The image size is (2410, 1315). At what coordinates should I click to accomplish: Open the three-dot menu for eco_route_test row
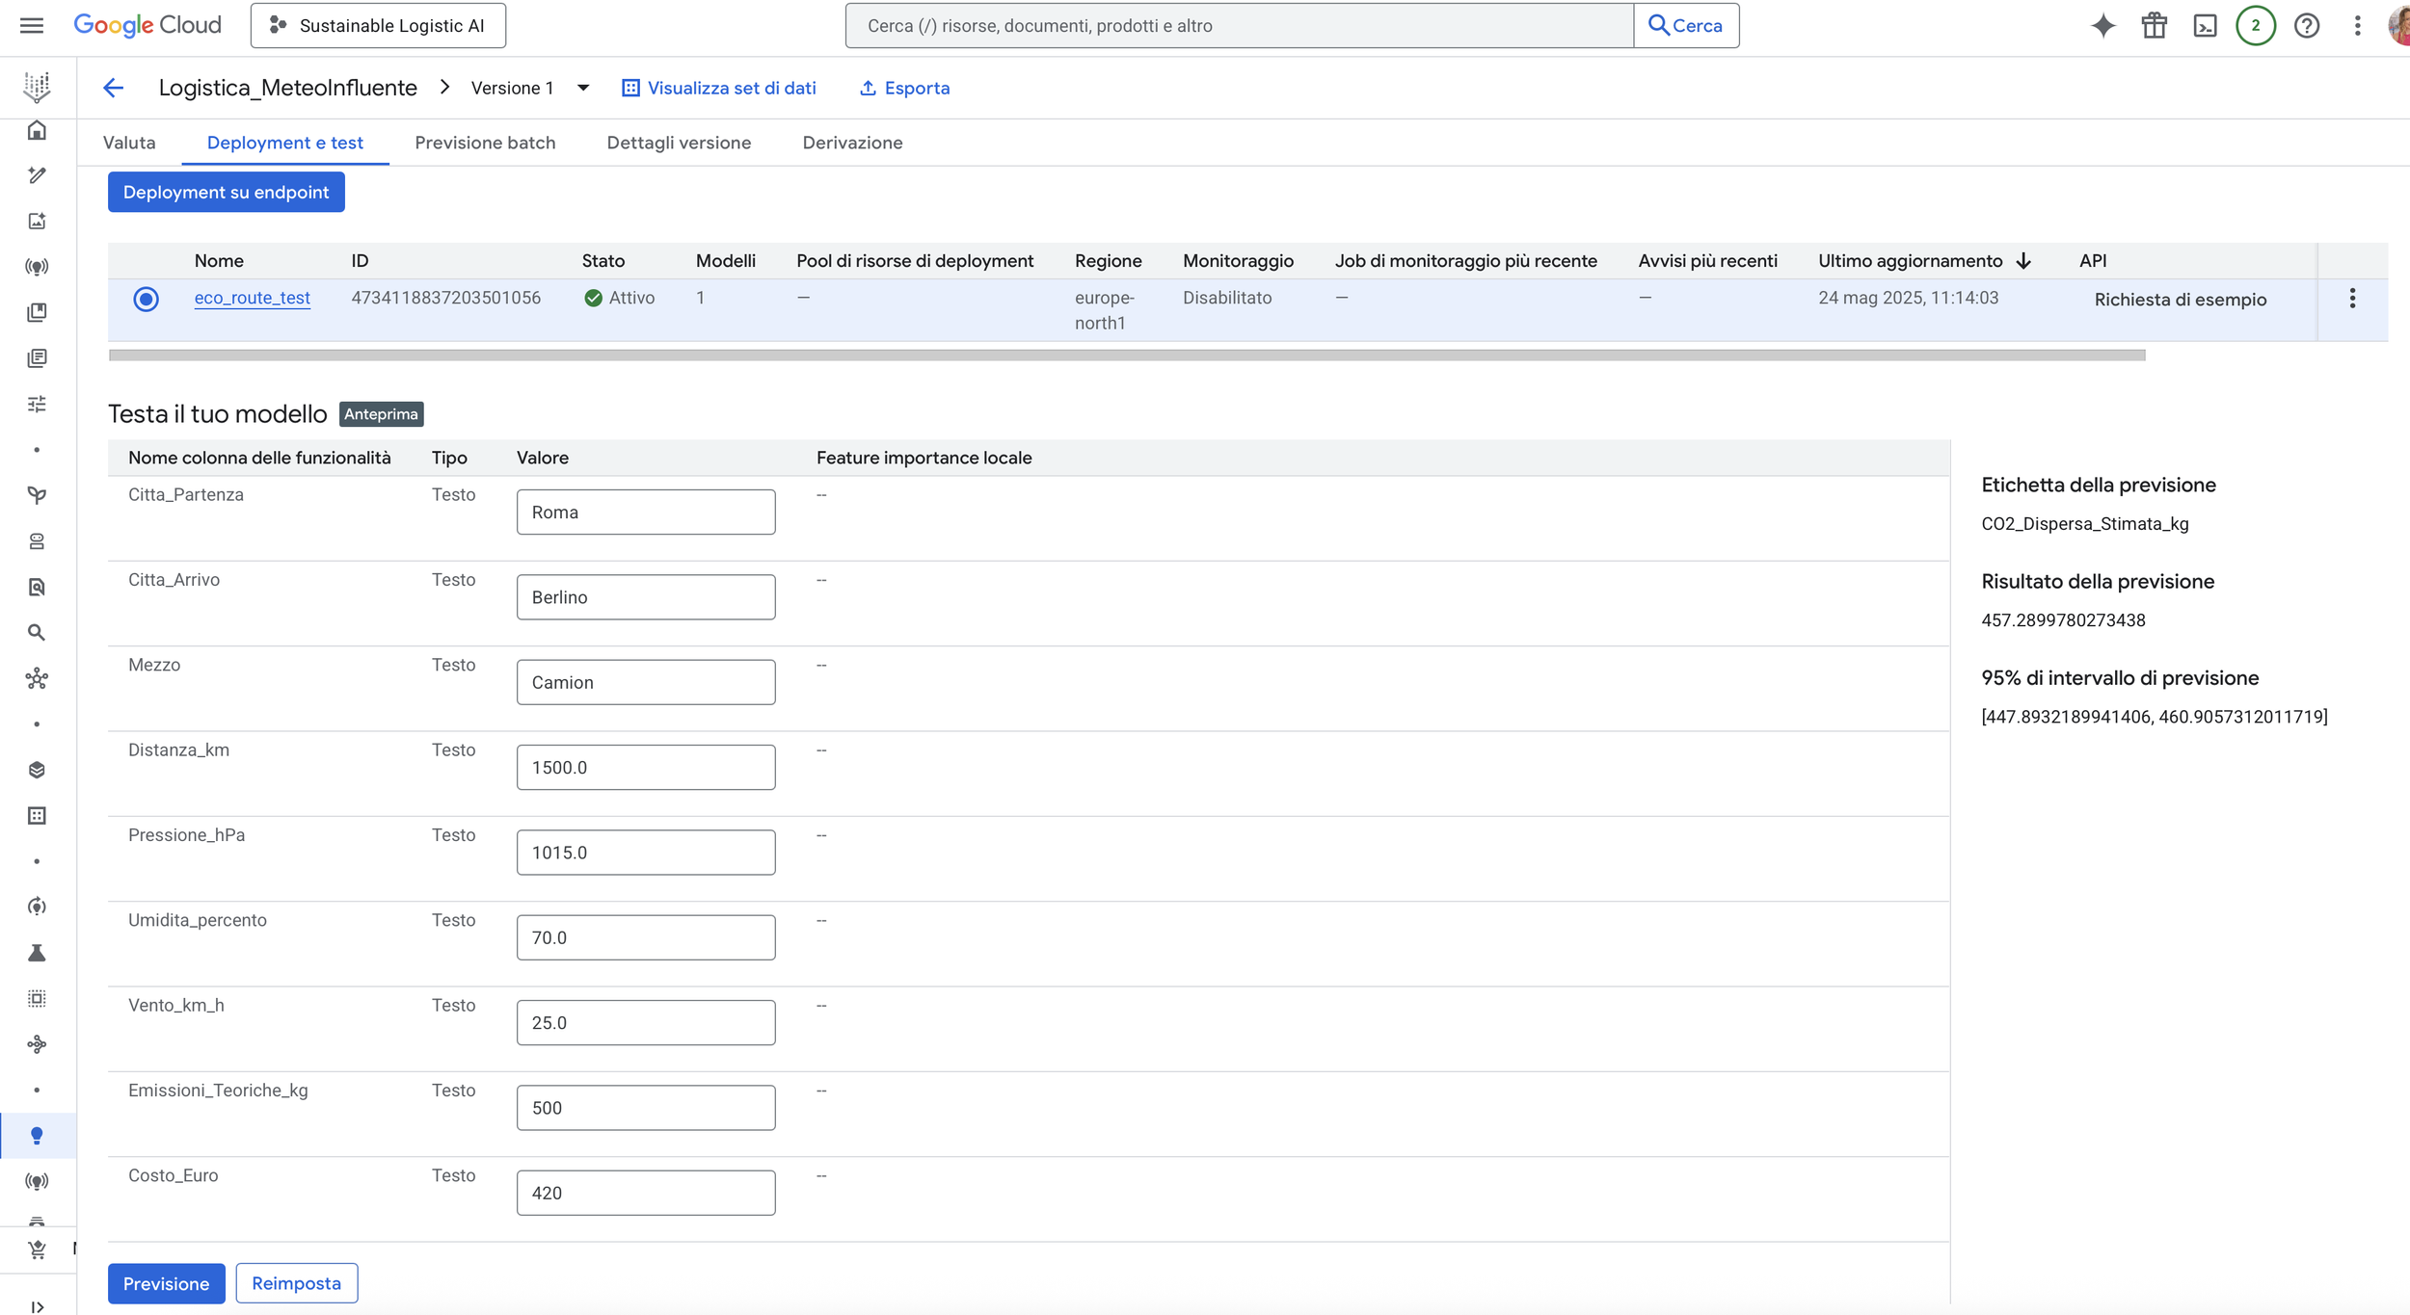[2352, 299]
